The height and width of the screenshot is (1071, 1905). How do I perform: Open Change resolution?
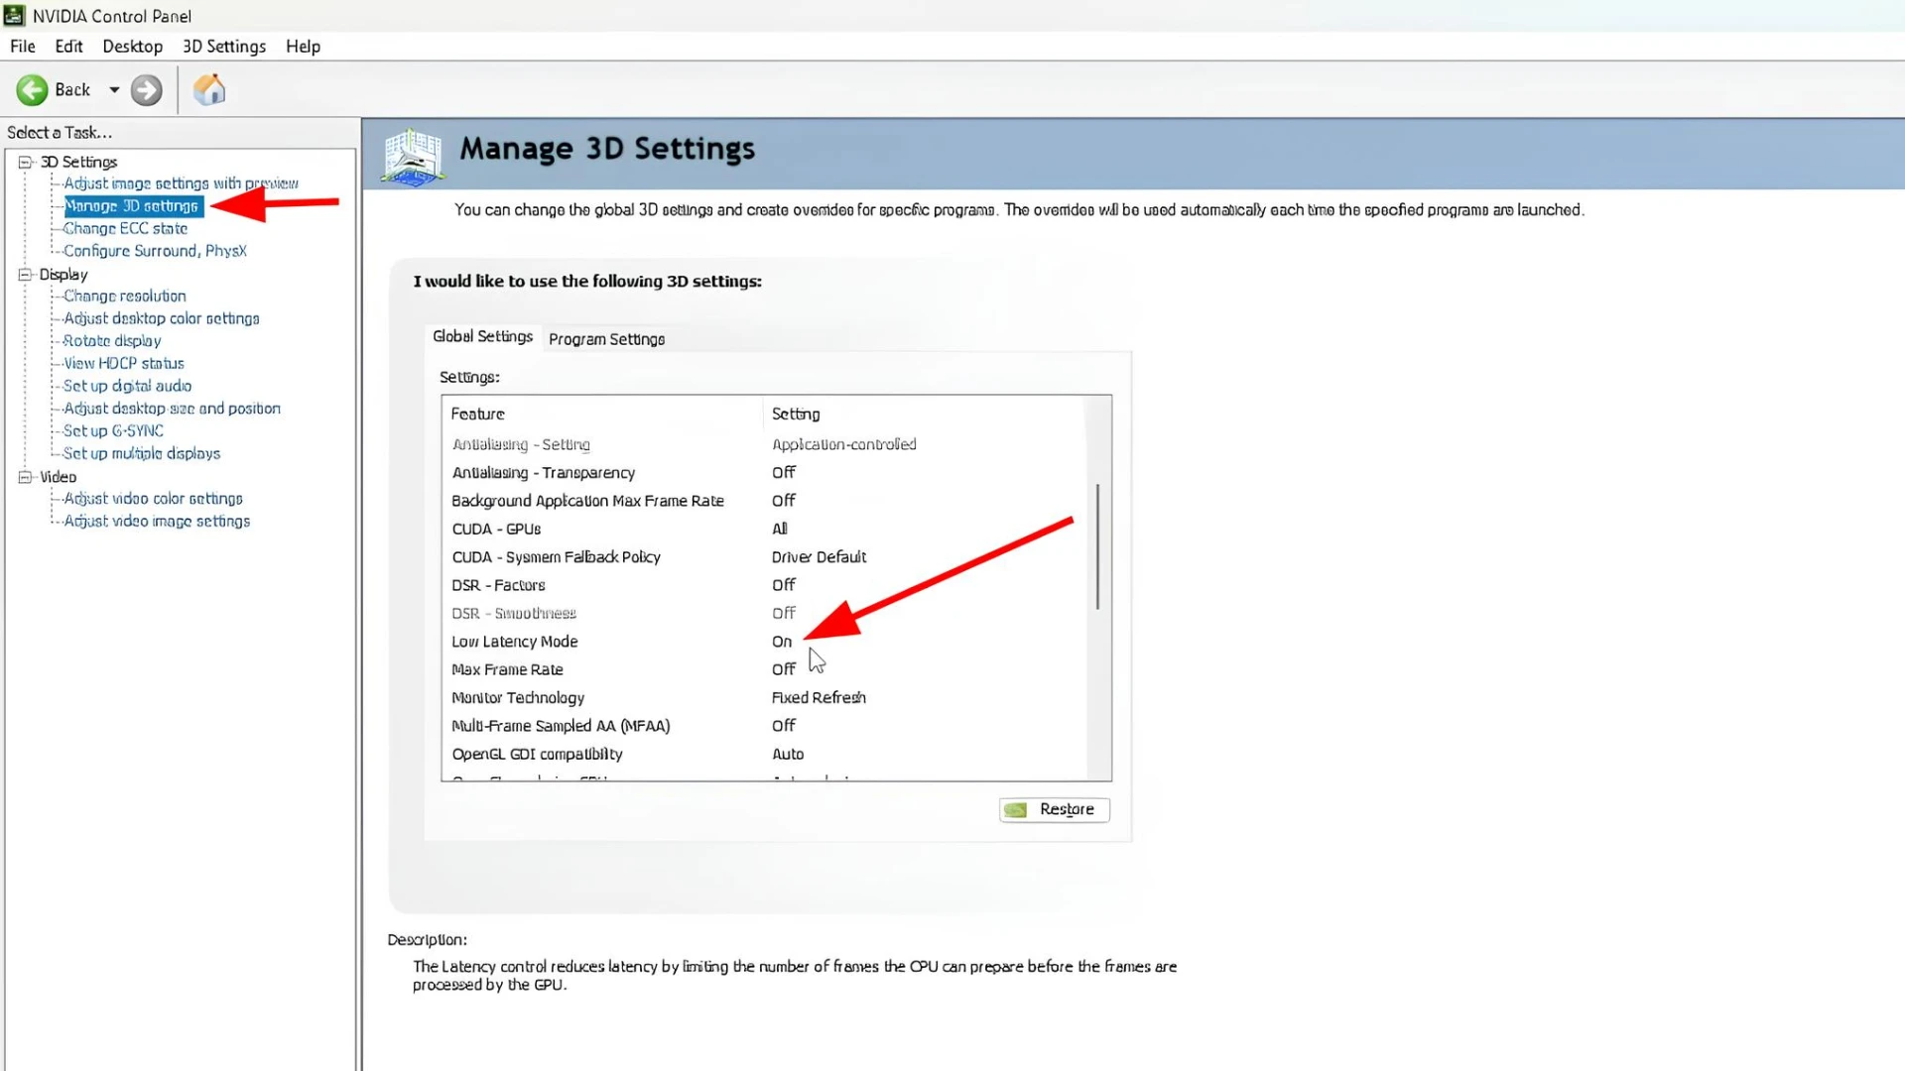pyautogui.click(x=124, y=296)
